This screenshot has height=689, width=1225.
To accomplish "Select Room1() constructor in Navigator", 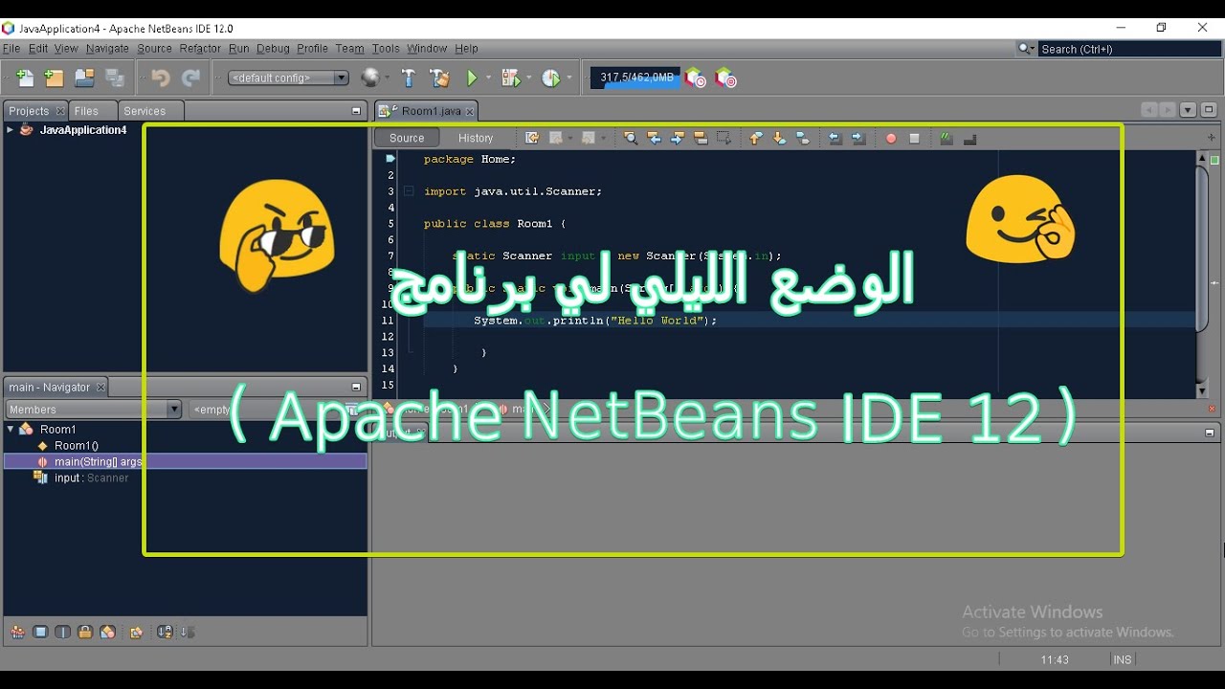I will 76,446.
